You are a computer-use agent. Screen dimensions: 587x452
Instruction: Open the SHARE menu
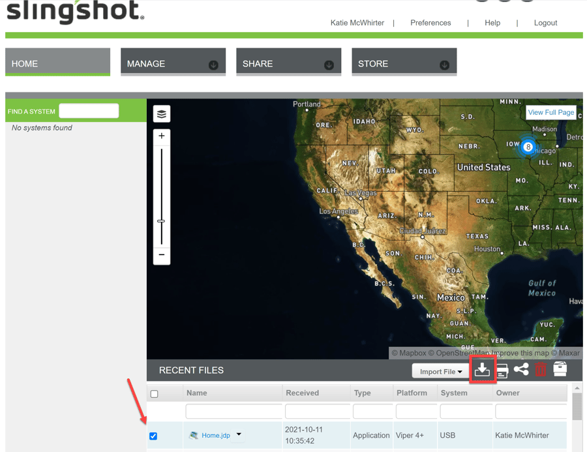tap(288, 63)
